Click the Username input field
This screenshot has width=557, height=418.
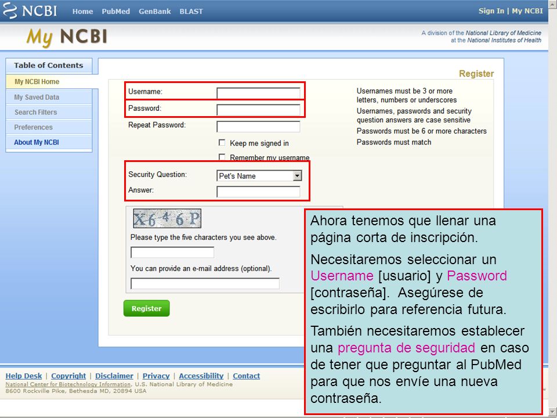point(258,93)
